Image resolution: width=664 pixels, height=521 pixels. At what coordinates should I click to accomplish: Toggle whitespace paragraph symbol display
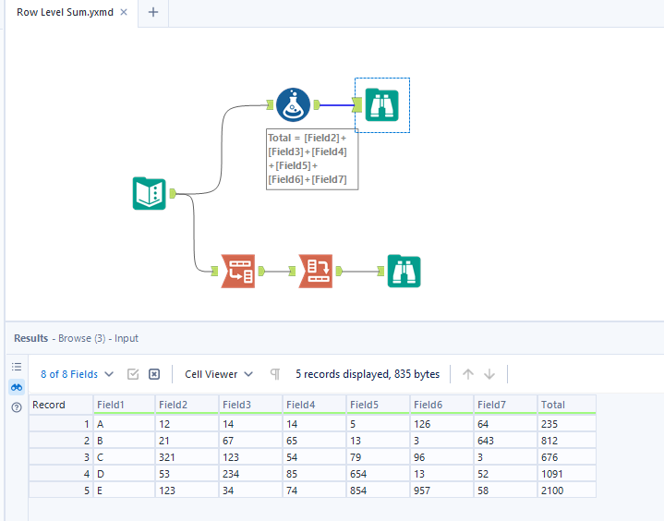click(x=274, y=374)
